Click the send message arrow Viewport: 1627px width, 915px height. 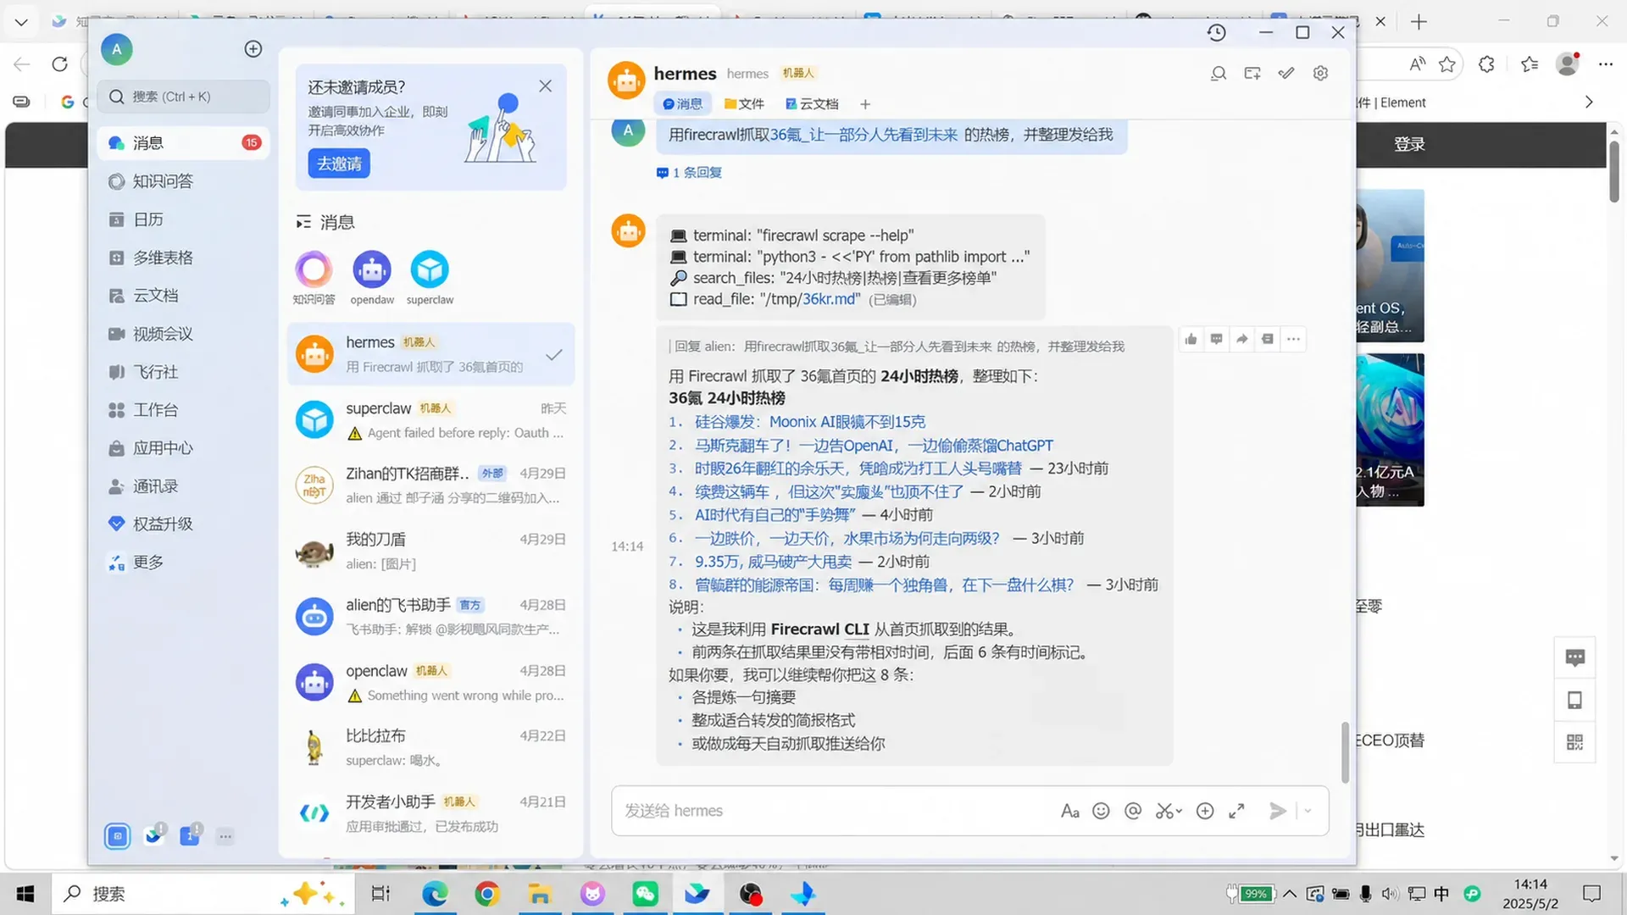(1278, 811)
